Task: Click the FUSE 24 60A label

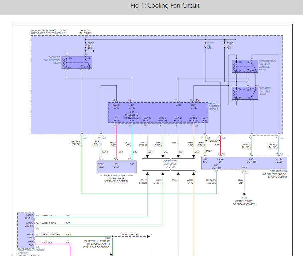Action: click(x=210, y=46)
